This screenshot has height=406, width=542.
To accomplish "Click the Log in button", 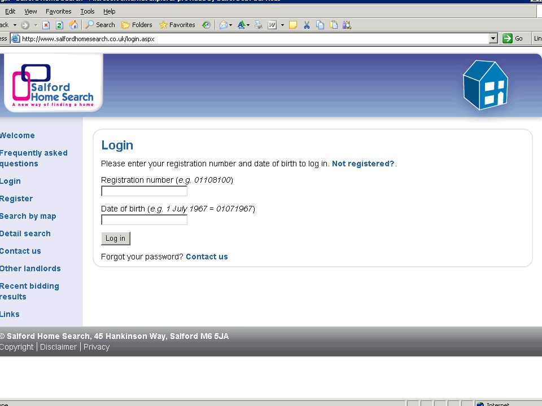I will 115,238.
